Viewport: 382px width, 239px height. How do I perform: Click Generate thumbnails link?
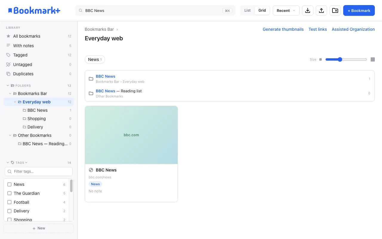[283, 29]
